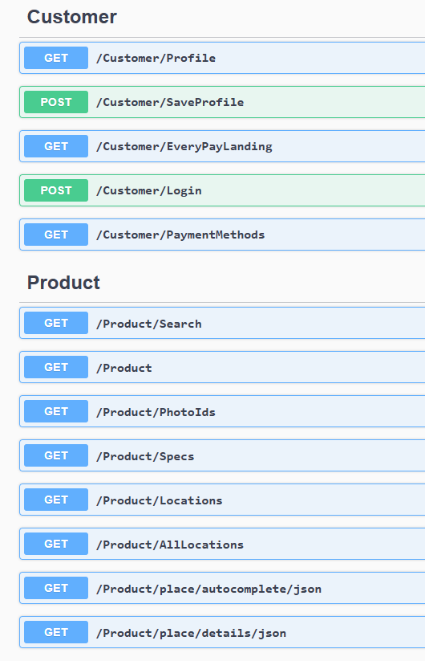This screenshot has width=425, height=661.
Task: Select the /Product/Search path text
Action: click(x=149, y=324)
